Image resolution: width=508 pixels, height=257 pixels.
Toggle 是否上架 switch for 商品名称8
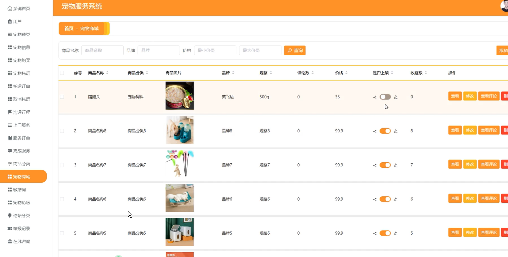click(x=385, y=131)
